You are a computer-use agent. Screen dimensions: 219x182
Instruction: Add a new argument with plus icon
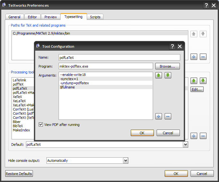pyautogui.click(x=158, y=116)
